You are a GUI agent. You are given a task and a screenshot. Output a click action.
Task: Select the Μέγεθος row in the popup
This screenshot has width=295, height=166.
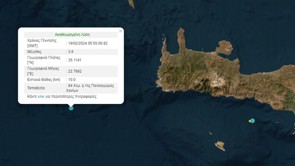[71, 51]
